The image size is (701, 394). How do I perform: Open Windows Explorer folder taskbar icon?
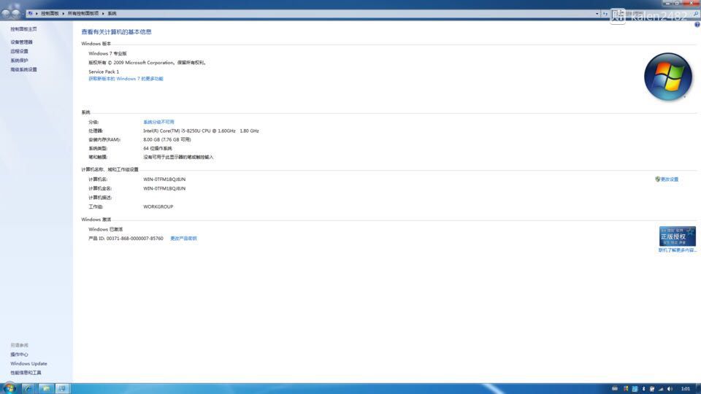45,389
